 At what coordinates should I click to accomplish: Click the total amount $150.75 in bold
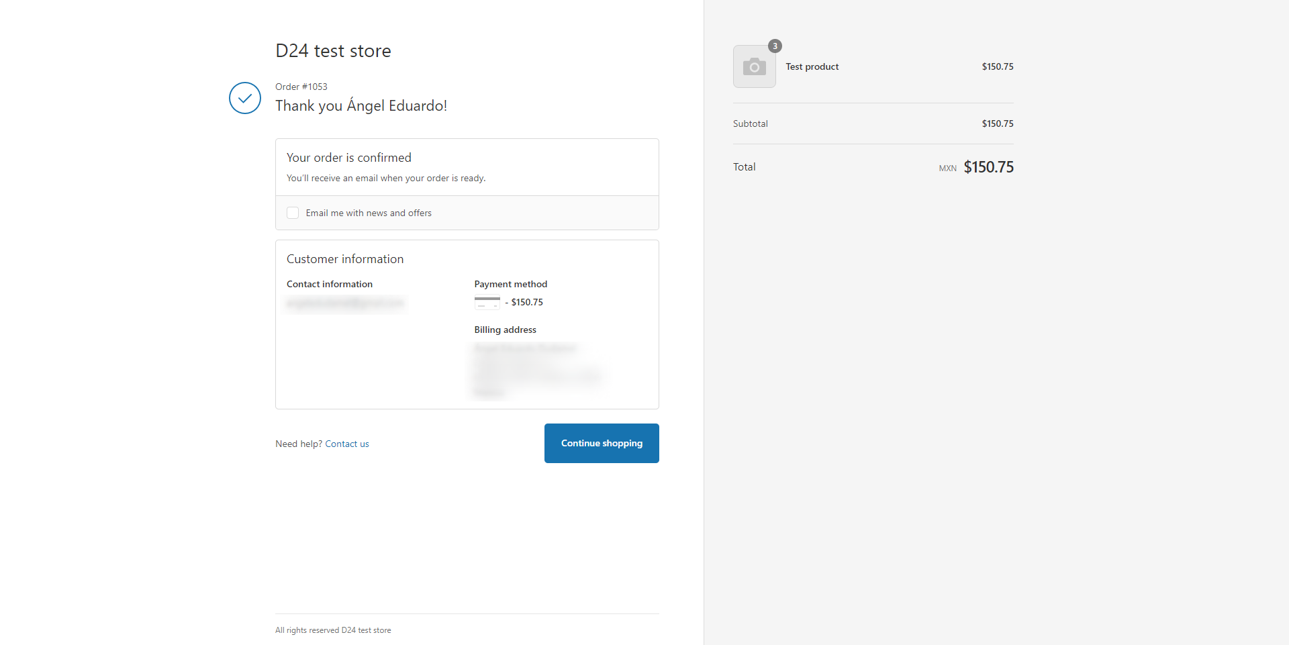pyautogui.click(x=988, y=167)
